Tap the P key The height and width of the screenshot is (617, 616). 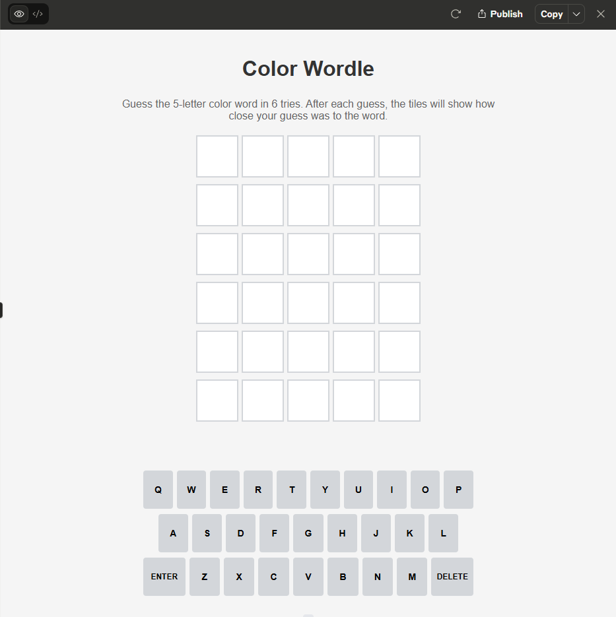(x=458, y=490)
